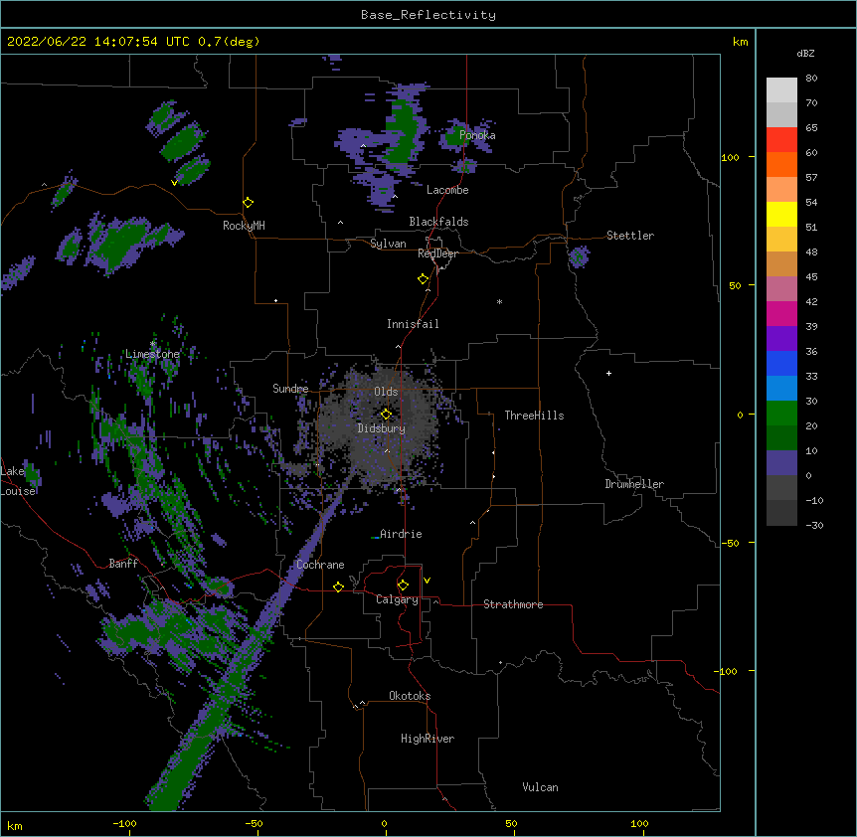
Task: Select the yellow diamond marker above Calgary label
Action: coord(403,586)
